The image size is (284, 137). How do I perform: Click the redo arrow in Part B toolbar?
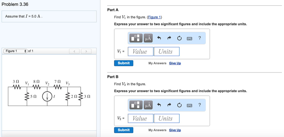point(169,105)
